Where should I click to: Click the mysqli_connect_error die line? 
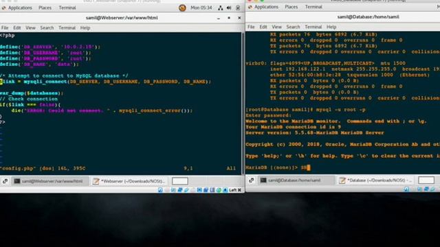tap(102, 110)
